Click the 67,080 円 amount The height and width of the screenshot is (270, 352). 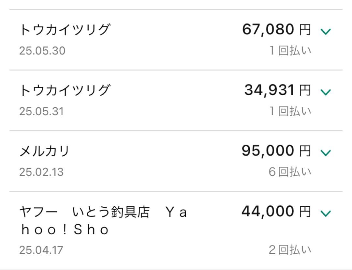276,29
